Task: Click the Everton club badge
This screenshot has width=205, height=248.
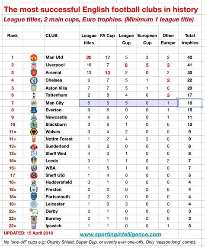Action: [x=34, y=110]
